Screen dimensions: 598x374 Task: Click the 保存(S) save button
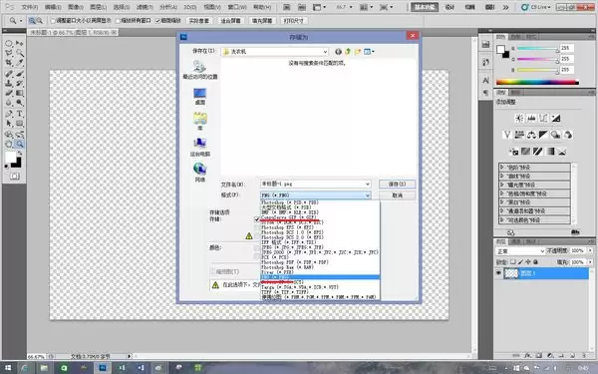tap(397, 184)
